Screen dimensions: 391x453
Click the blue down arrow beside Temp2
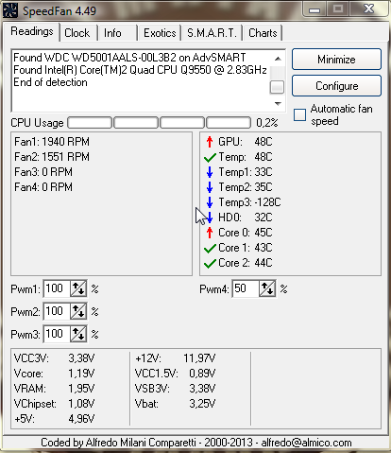[210, 187]
